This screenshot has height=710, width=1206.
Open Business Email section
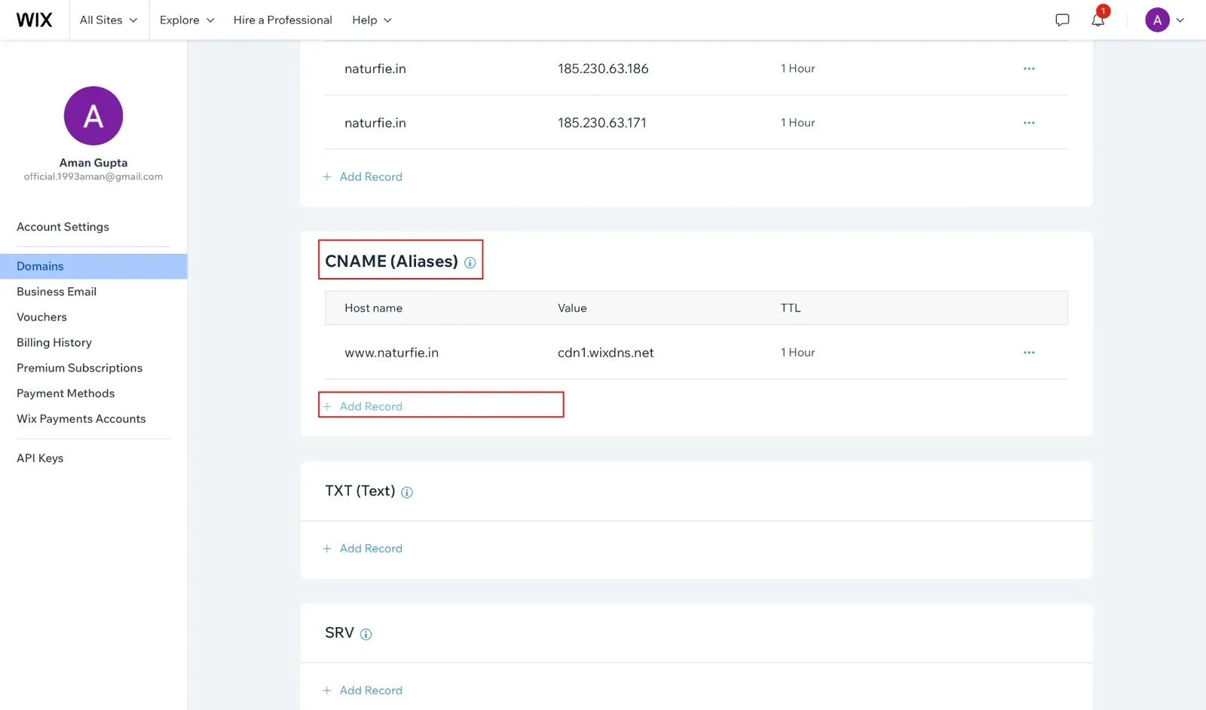tap(57, 292)
